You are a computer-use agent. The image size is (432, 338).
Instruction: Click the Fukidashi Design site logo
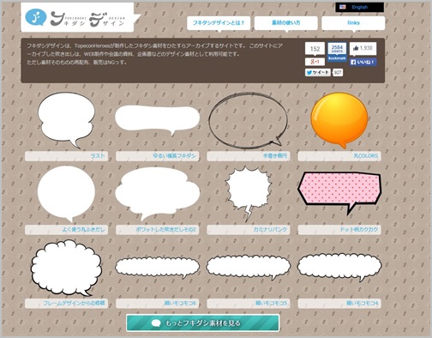tap(77, 17)
